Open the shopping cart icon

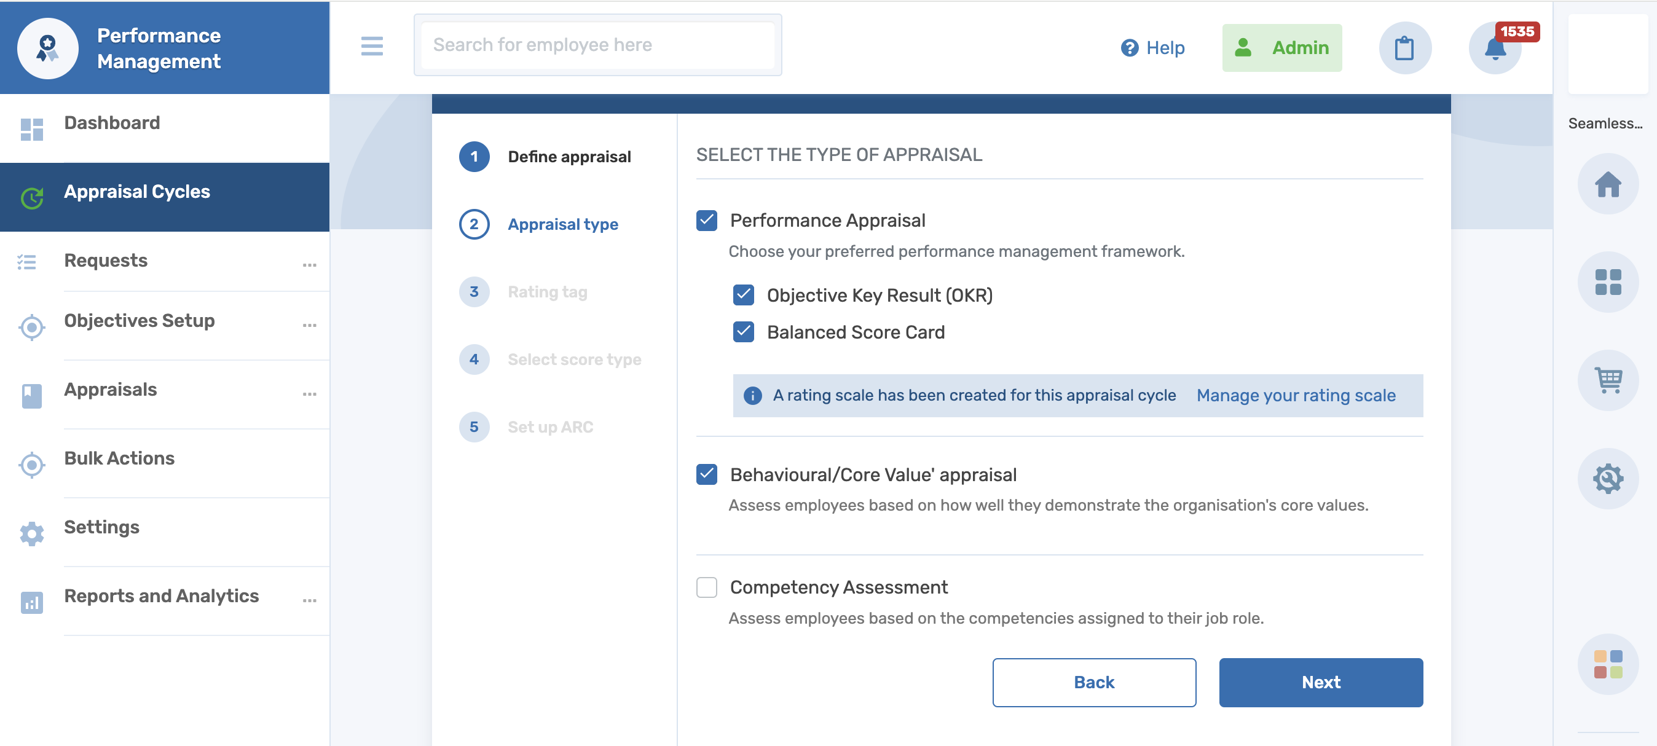(x=1607, y=380)
